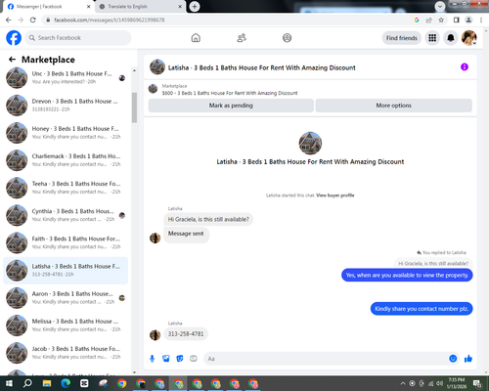
Task: Open the Chrome three-dot menu
Action: [481, 20]
